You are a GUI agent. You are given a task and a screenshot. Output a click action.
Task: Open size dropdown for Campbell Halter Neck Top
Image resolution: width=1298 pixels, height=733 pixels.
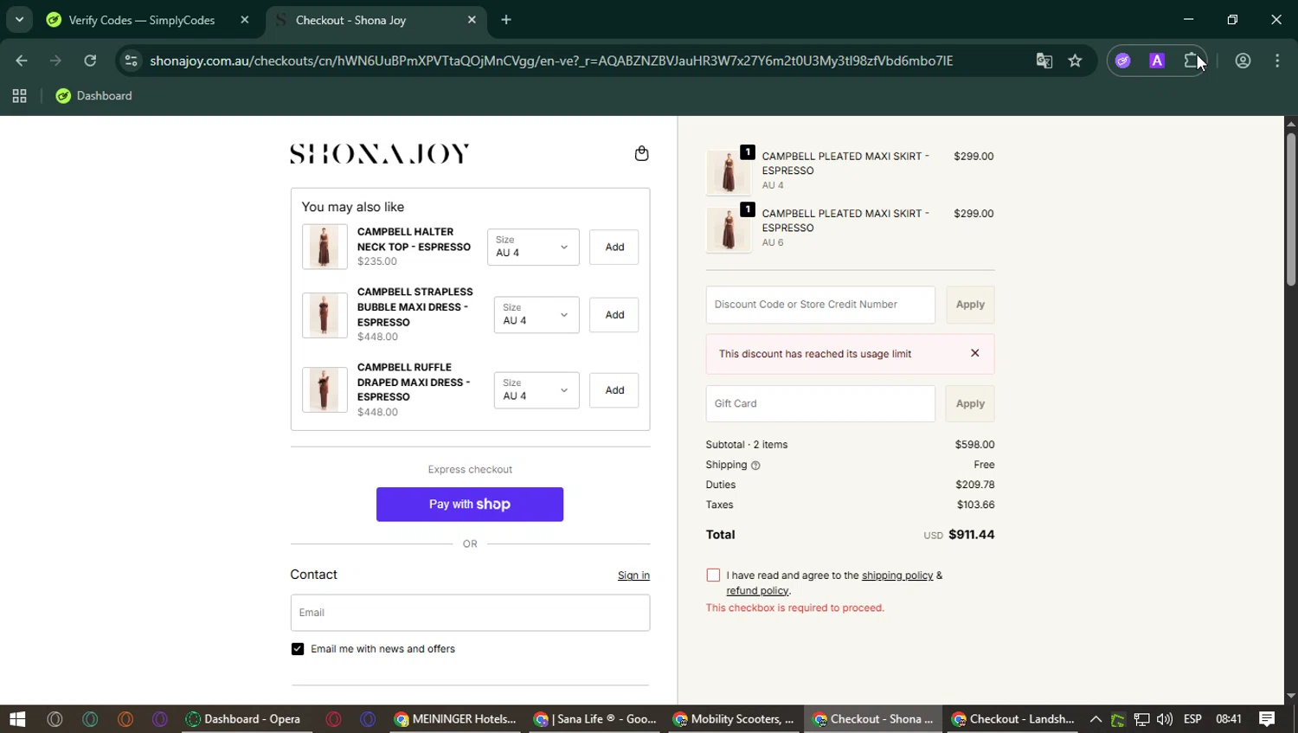coord(533,248)
